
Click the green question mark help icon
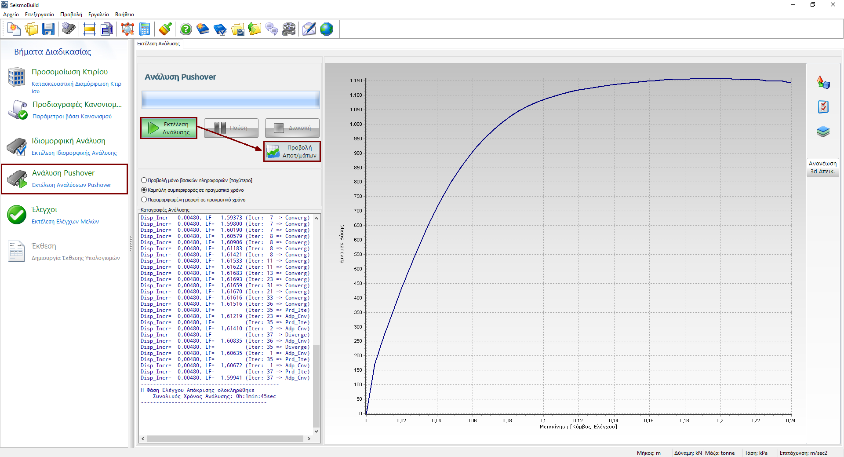coord(186,29)
